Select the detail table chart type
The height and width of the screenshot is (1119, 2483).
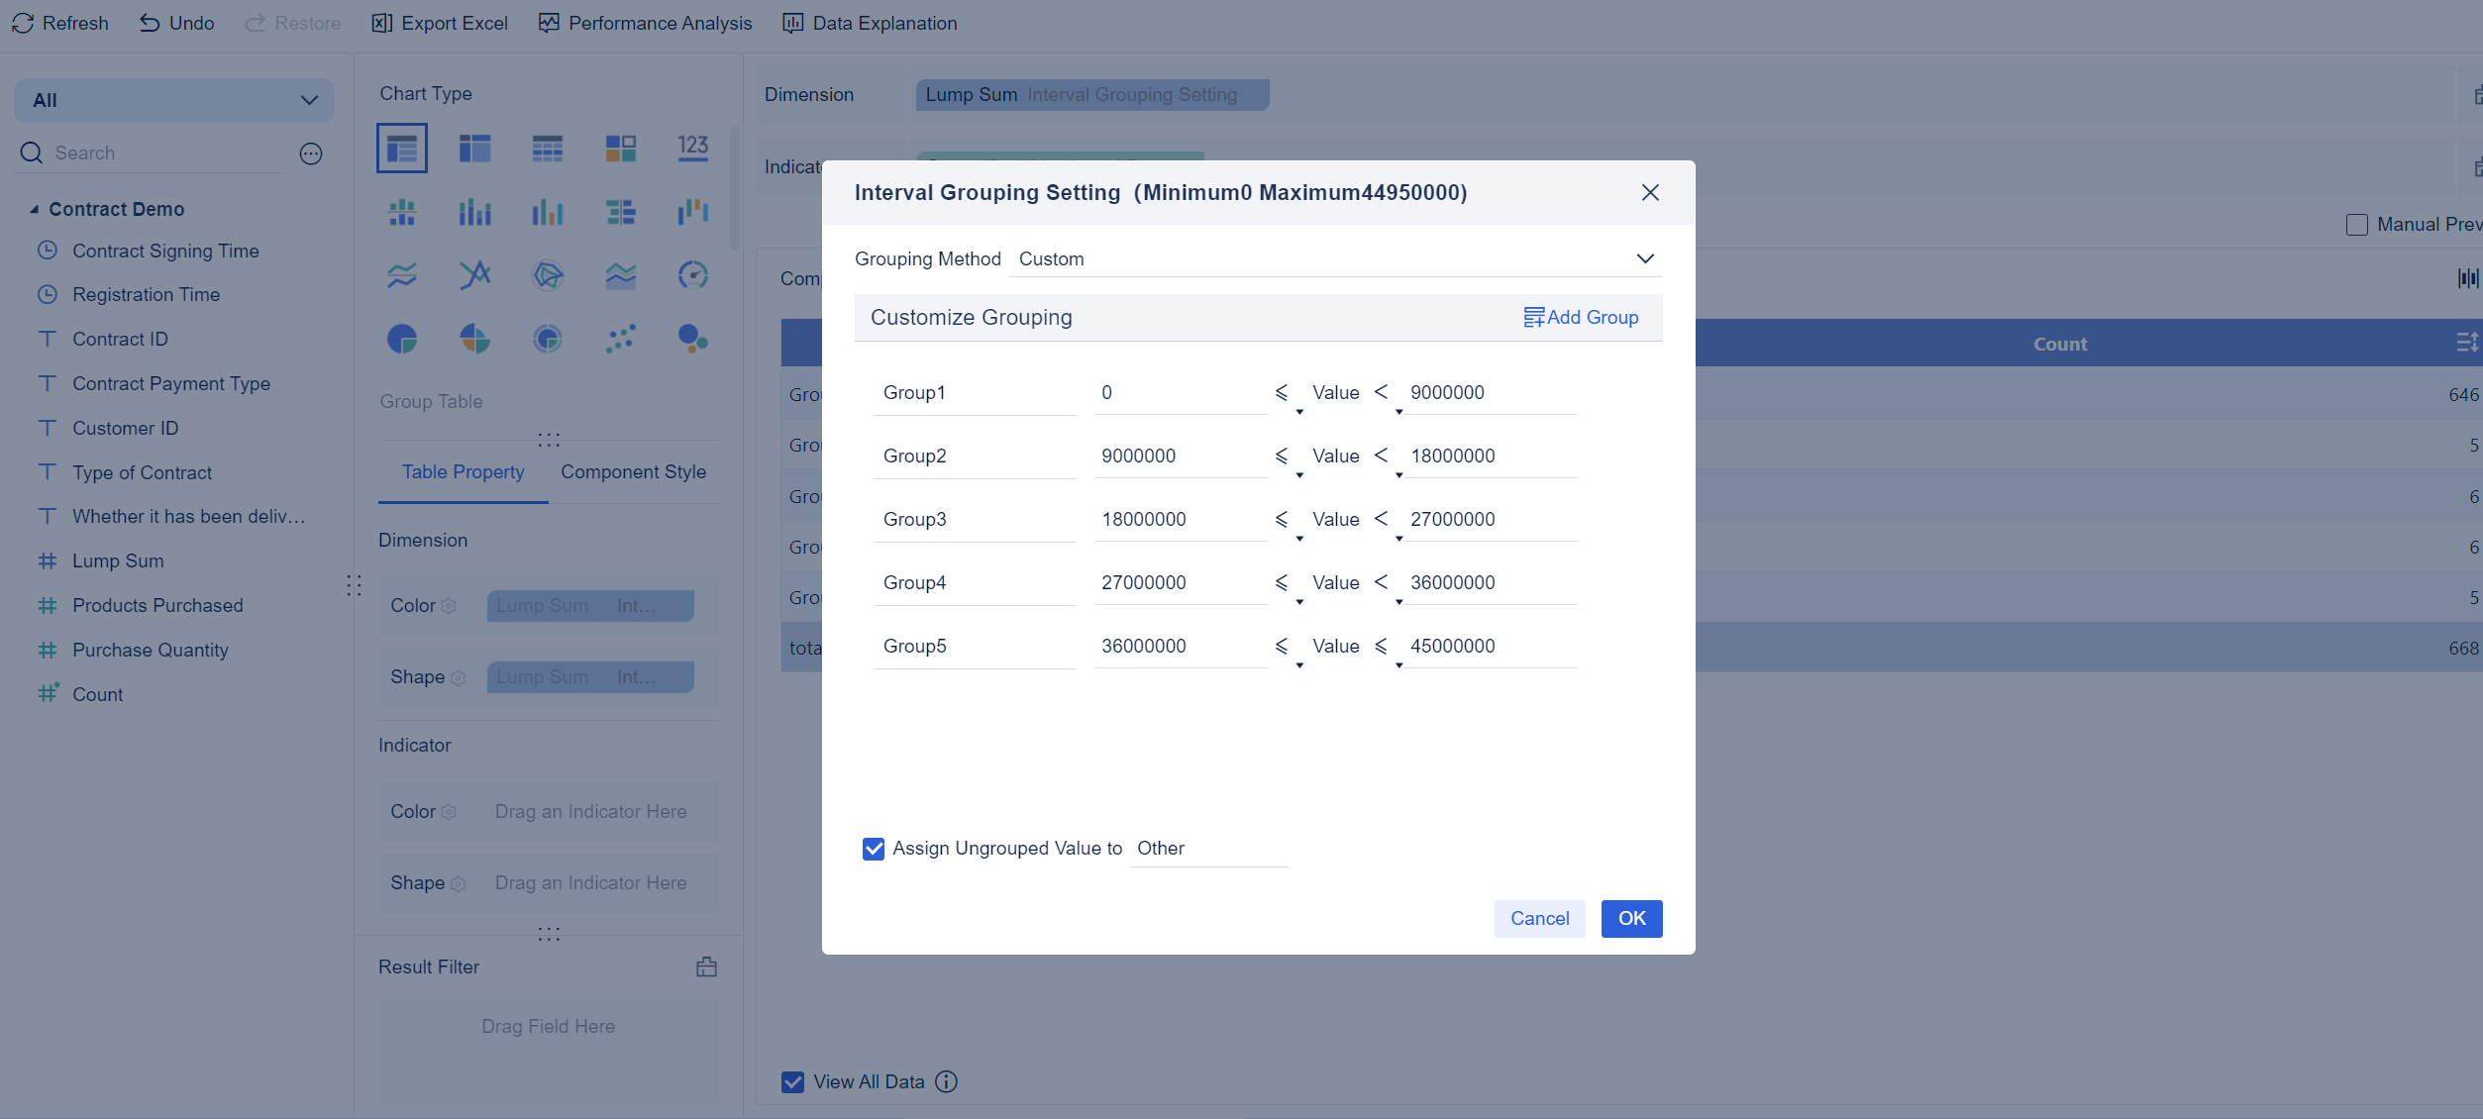click(x=547, y=148)
